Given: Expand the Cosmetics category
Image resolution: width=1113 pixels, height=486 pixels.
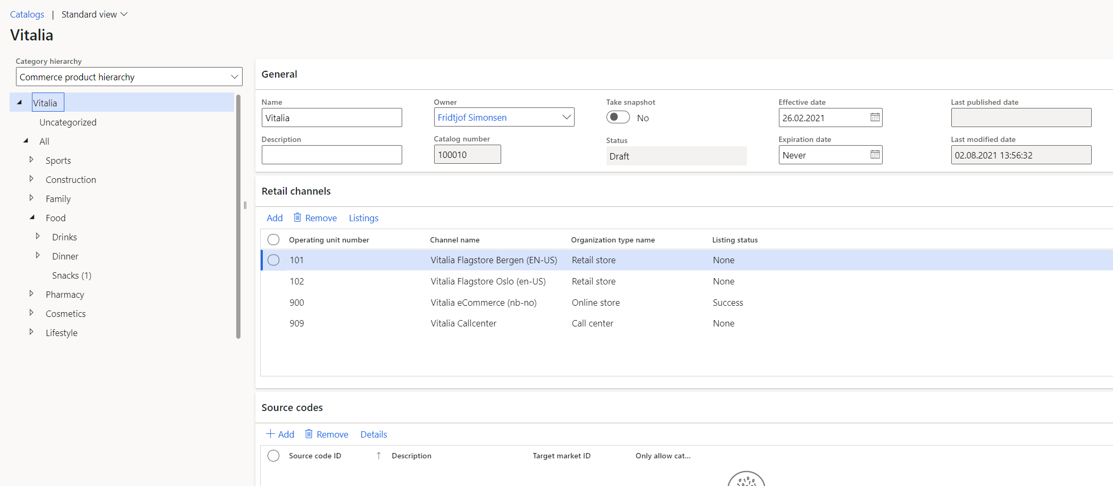Looking at the screenshot, I should [31, 313].
